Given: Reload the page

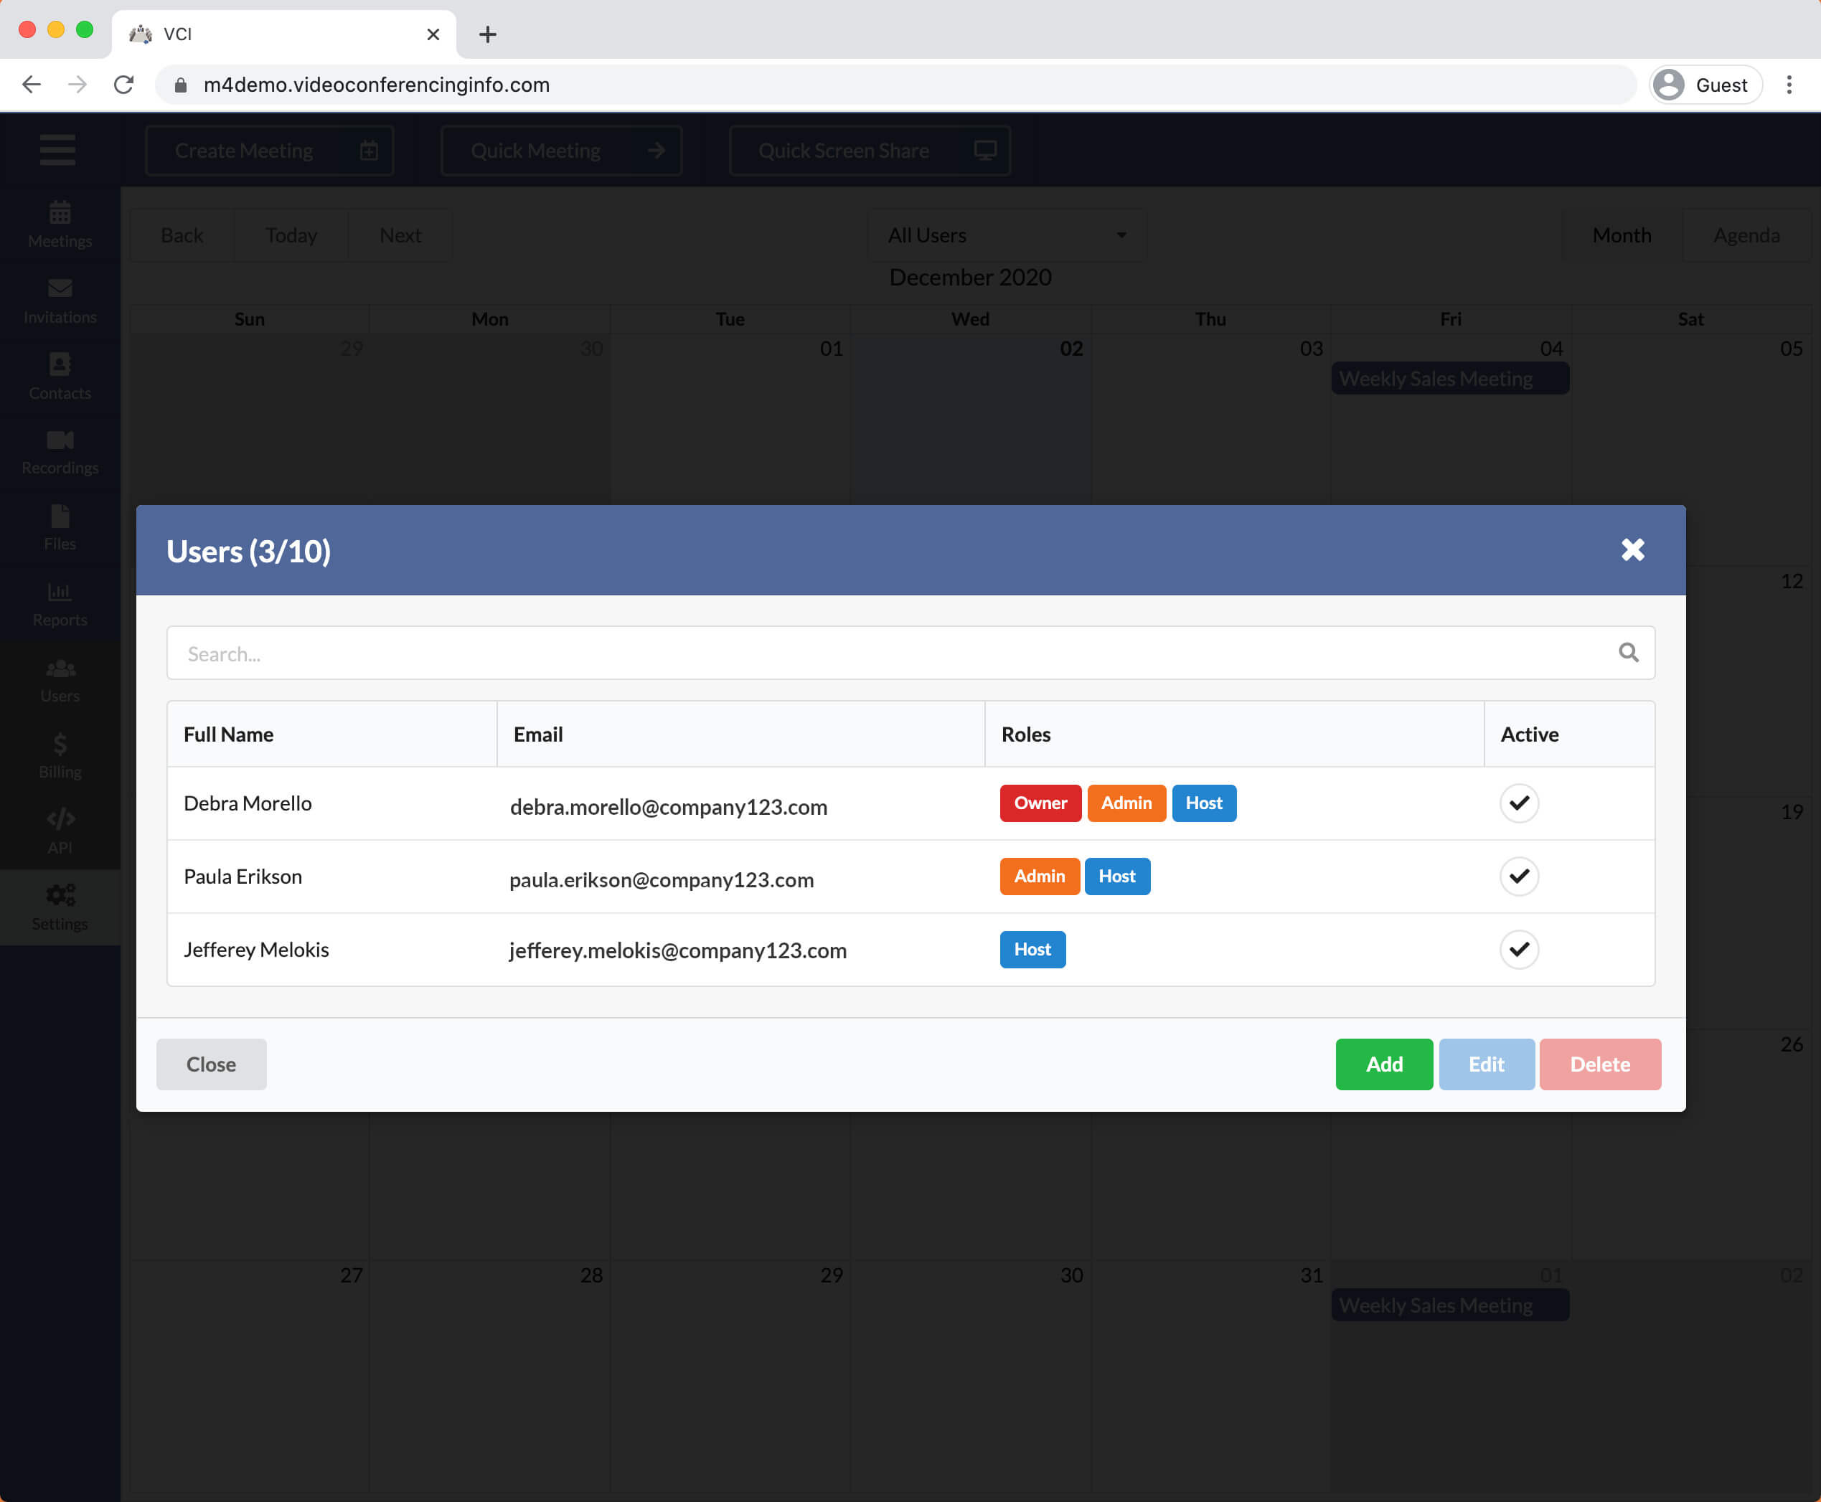Looking at the screenshot, I should point(123,85).
